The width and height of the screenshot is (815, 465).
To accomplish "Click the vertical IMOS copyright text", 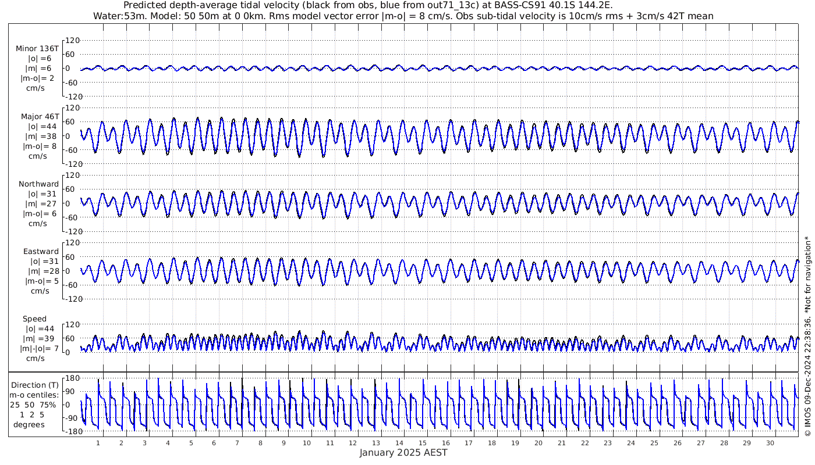I will tap(807, 336).
